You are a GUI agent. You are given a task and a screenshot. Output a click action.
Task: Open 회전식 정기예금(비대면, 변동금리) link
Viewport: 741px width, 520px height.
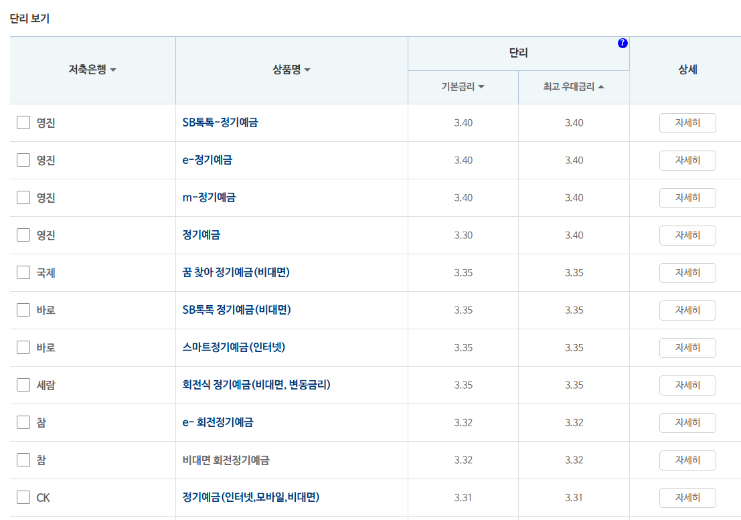coord(256,384)
